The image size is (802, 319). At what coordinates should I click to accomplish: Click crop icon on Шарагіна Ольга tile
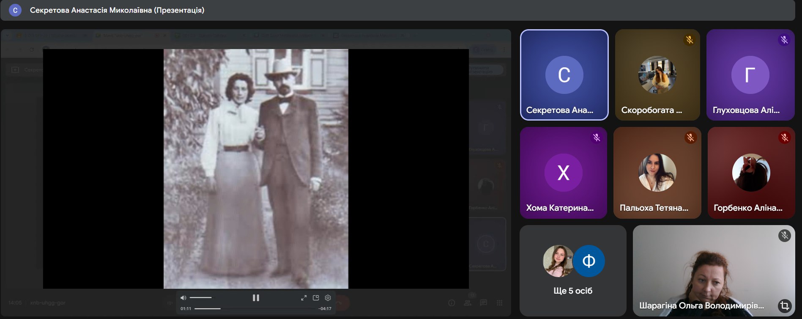point(784,305)
